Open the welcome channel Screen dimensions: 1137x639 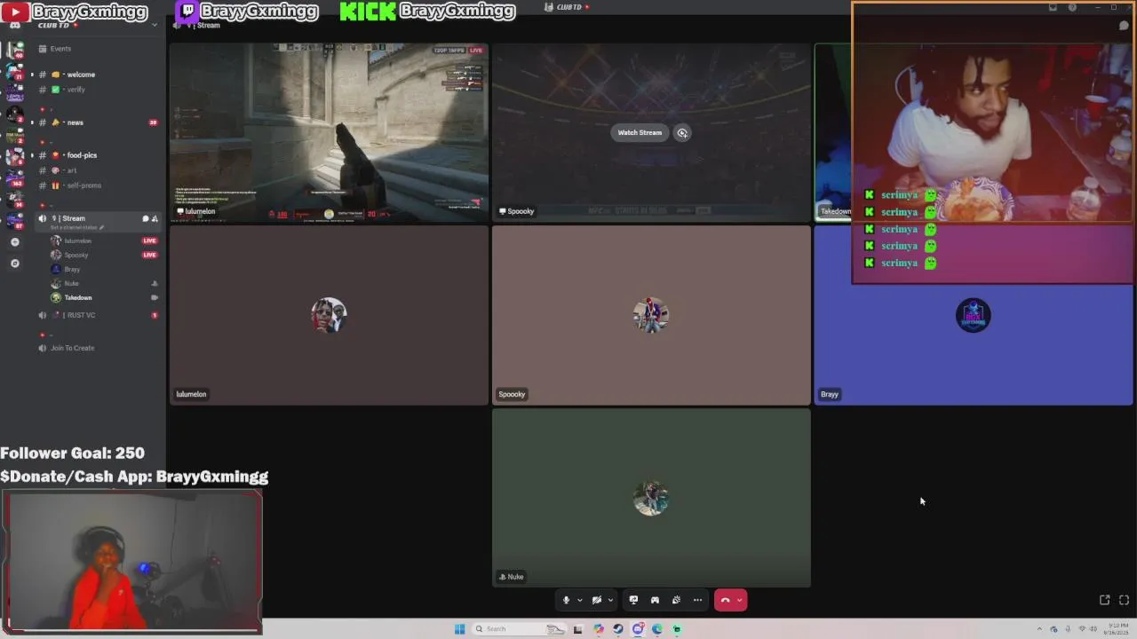pyautogui.click(x=81, y=75)
